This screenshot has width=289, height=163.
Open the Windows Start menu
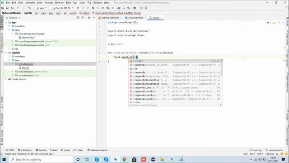4,159
